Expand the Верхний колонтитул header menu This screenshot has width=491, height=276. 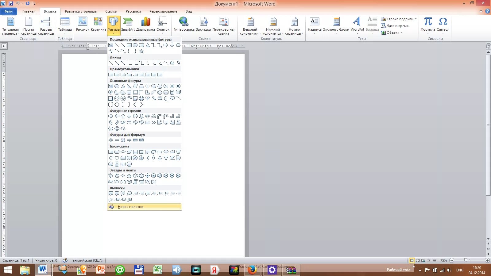[250, 26]
